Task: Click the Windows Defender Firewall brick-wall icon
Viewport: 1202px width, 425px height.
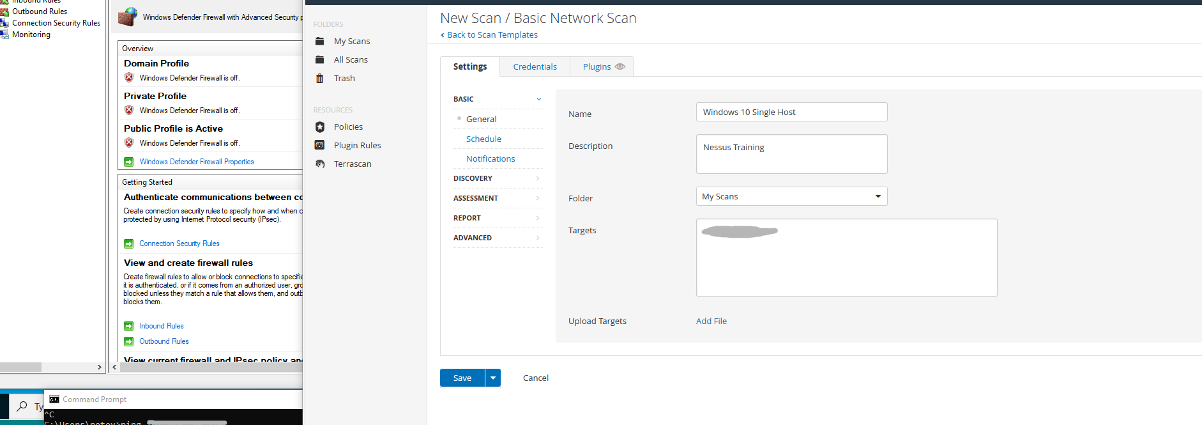Action: [128, 17]
